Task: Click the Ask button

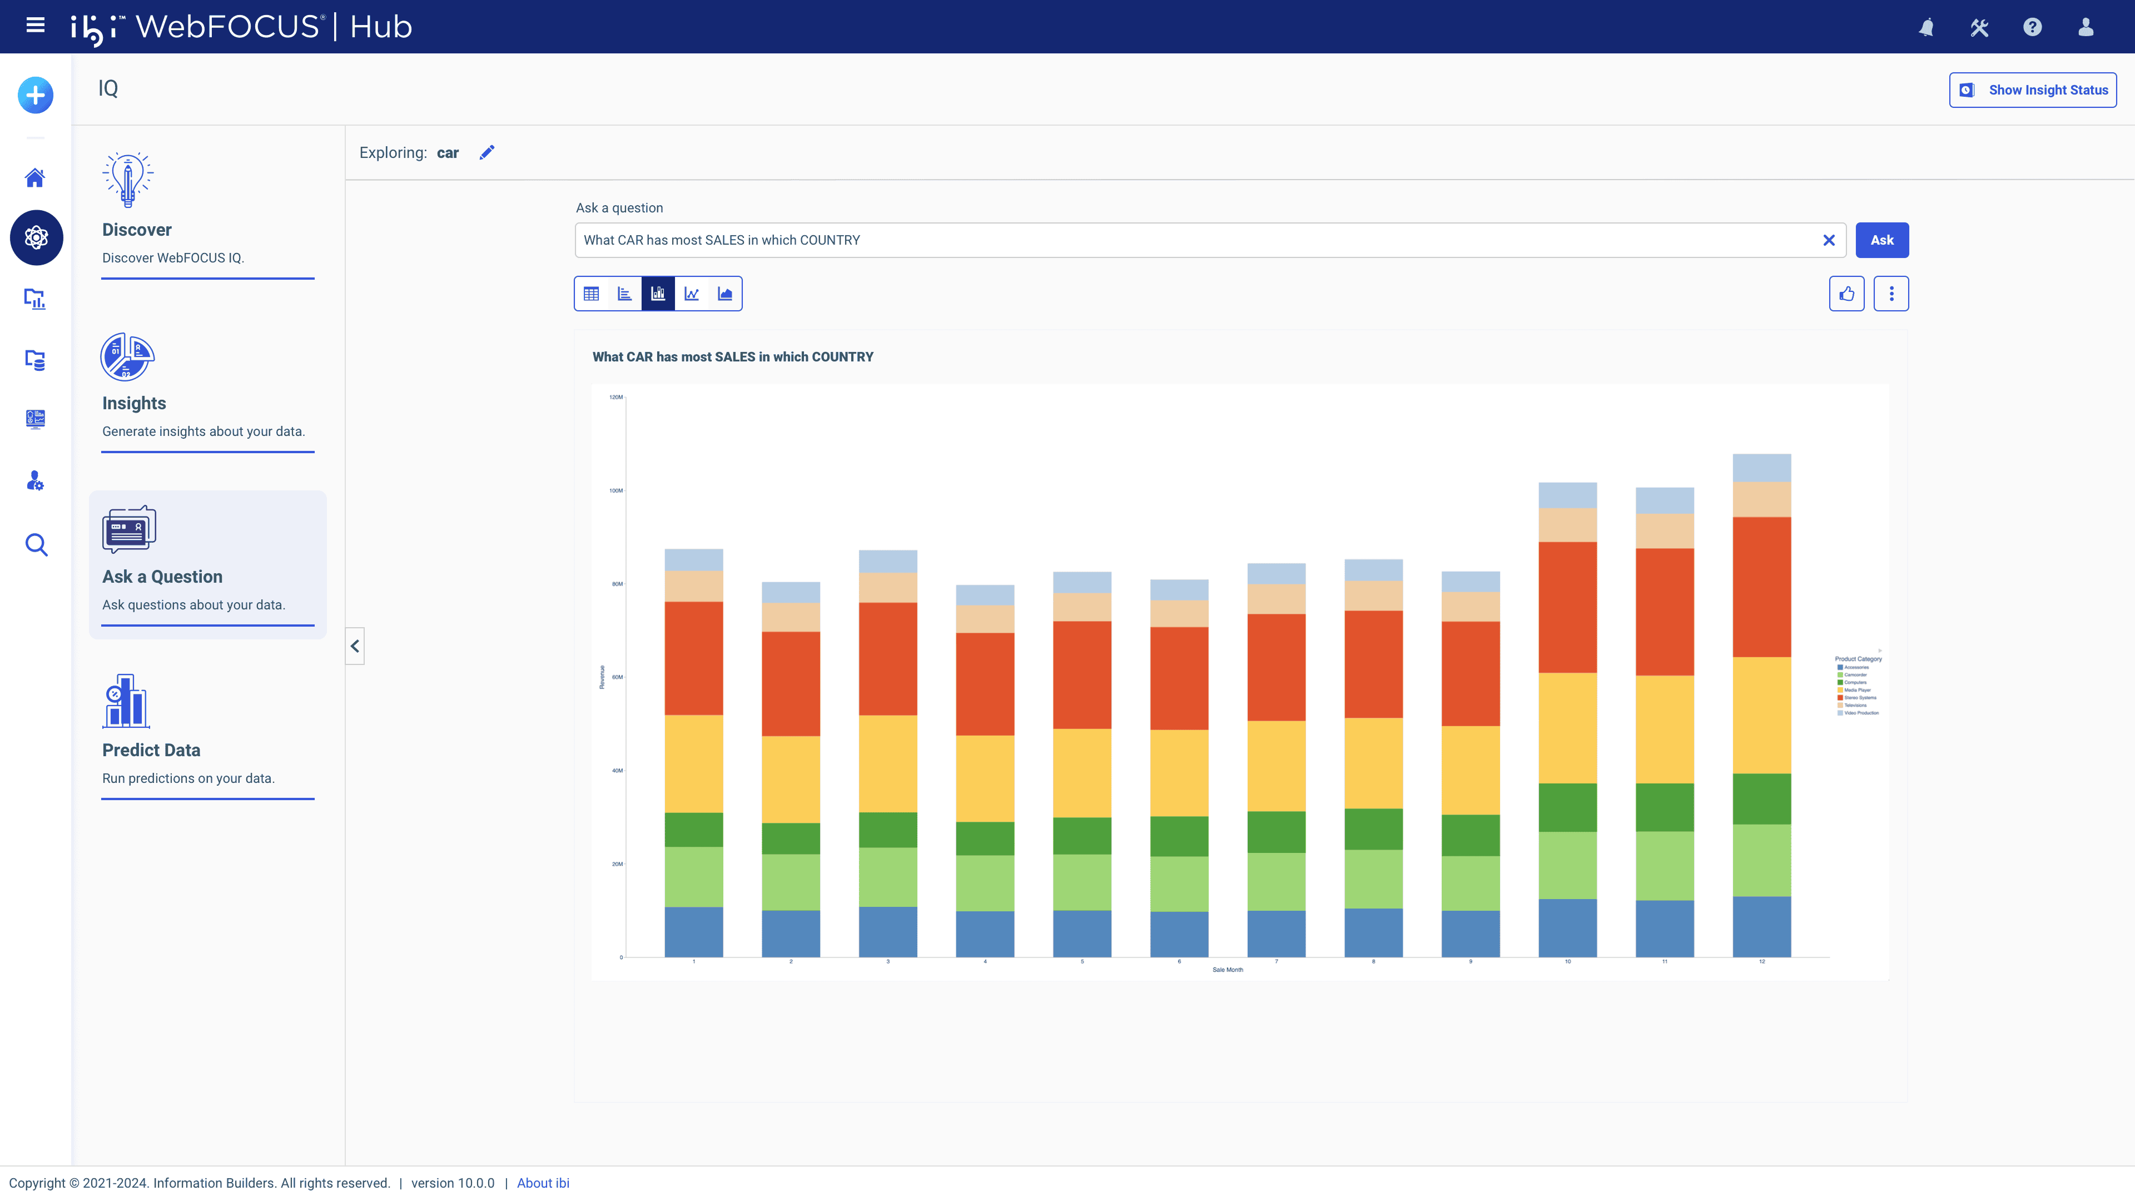Action: click(x=1881, y=240)
